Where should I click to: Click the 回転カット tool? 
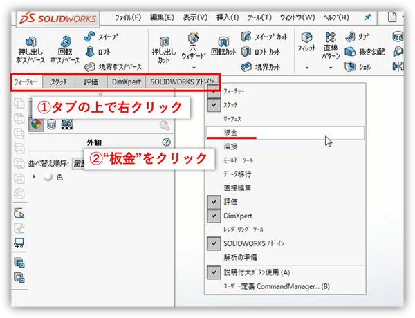tap(223, 46)
